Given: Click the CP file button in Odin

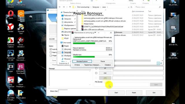Looking at the screenshot, I should pyautogui.click(x=105, y=68).
